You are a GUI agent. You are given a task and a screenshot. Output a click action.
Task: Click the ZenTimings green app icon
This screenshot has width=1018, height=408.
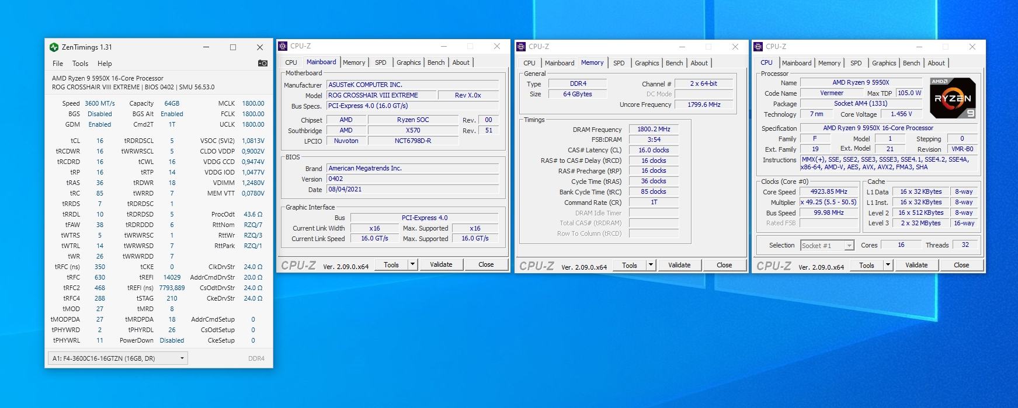(x=54, y=47)
